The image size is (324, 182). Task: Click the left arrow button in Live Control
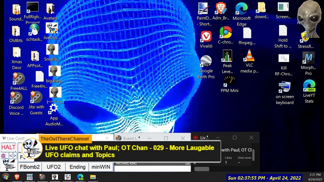[11, 156]
